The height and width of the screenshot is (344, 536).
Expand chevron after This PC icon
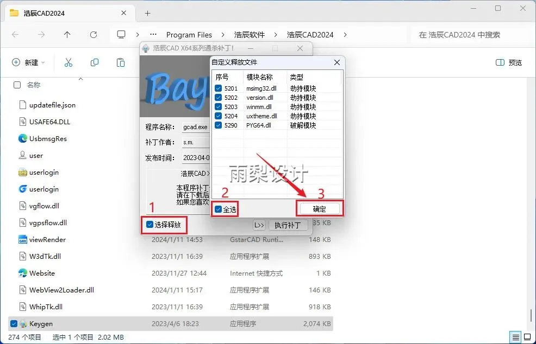[138, 35]
